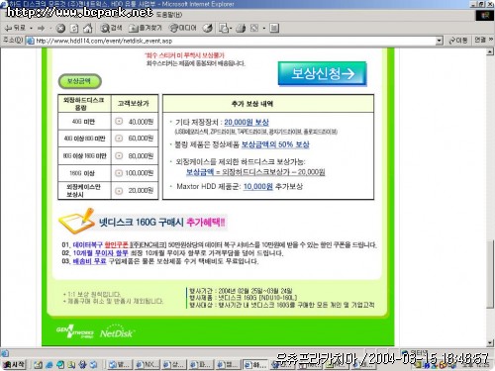Click the 고객보상가 column header
This screenshot has width=495, height=371.
coord(134,104)
